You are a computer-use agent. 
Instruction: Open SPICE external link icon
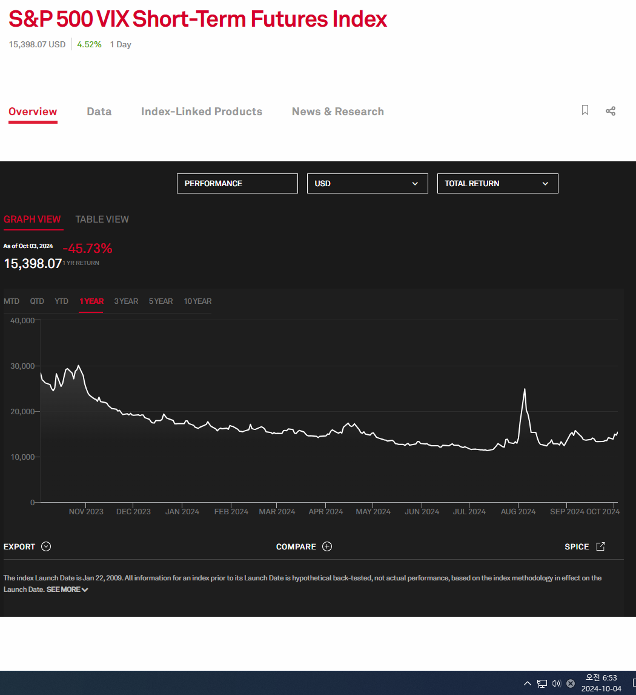click(601, 546)
